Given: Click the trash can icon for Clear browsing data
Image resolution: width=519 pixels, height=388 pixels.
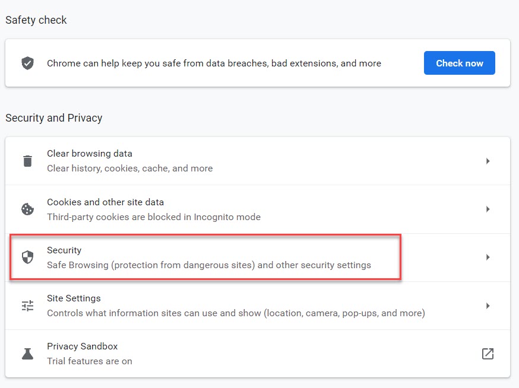Looking at the screenshot, I should 27,161.
